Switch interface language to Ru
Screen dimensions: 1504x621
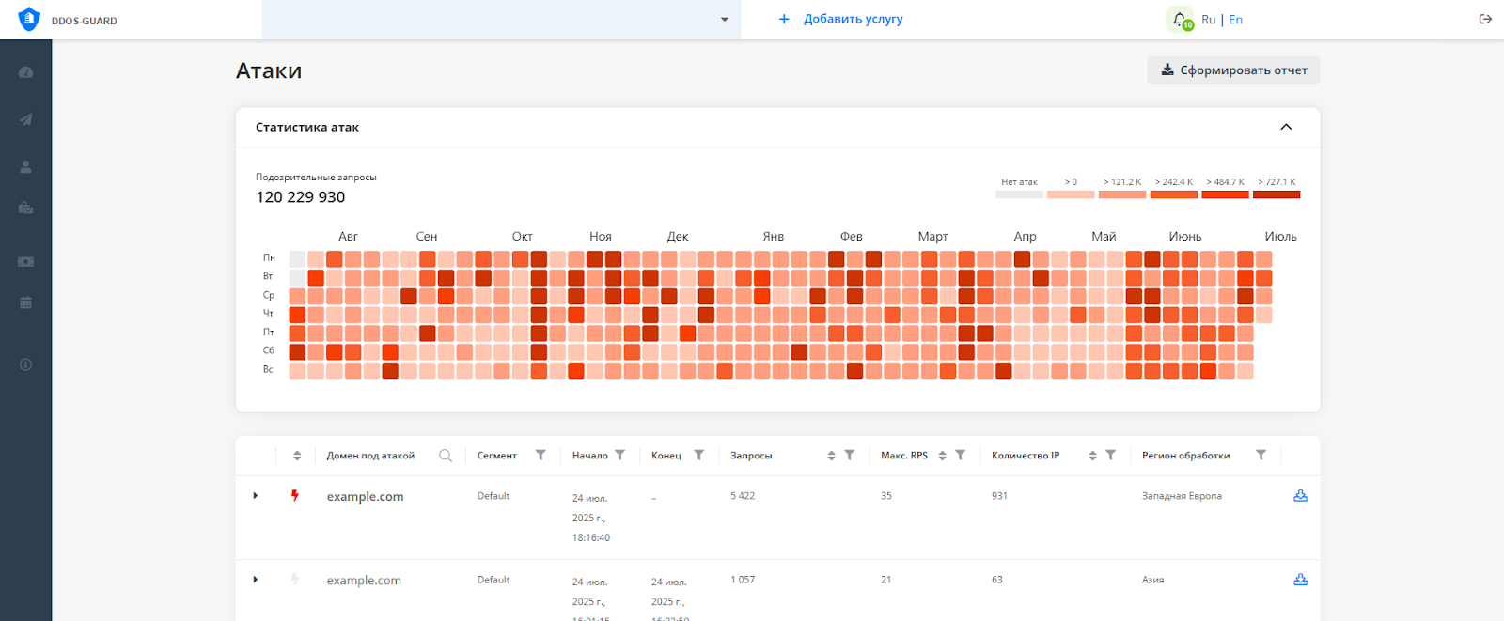(1208, 20)
